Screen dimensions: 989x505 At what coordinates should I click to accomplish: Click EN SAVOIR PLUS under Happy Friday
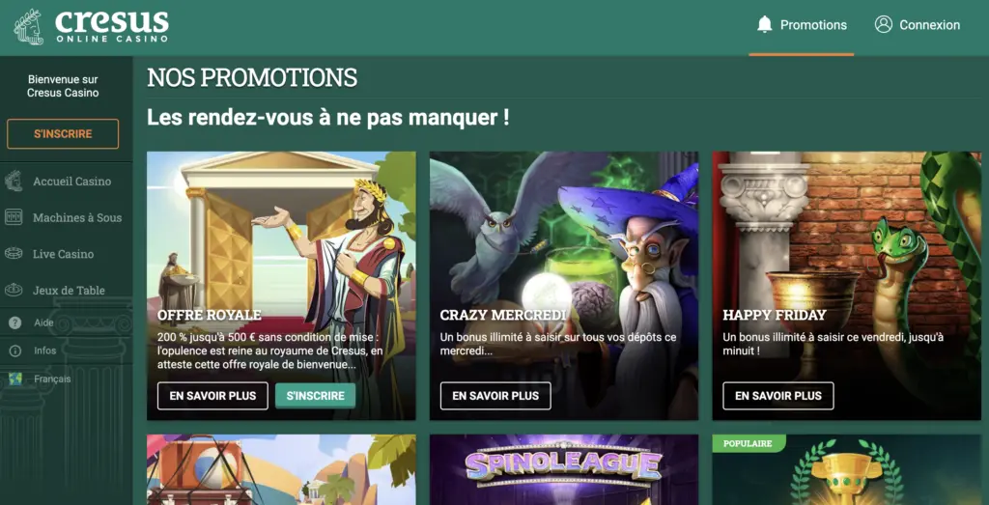778,396
